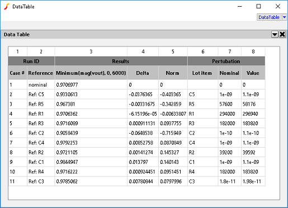Maximize the DataTable window

tap(258, 6)
